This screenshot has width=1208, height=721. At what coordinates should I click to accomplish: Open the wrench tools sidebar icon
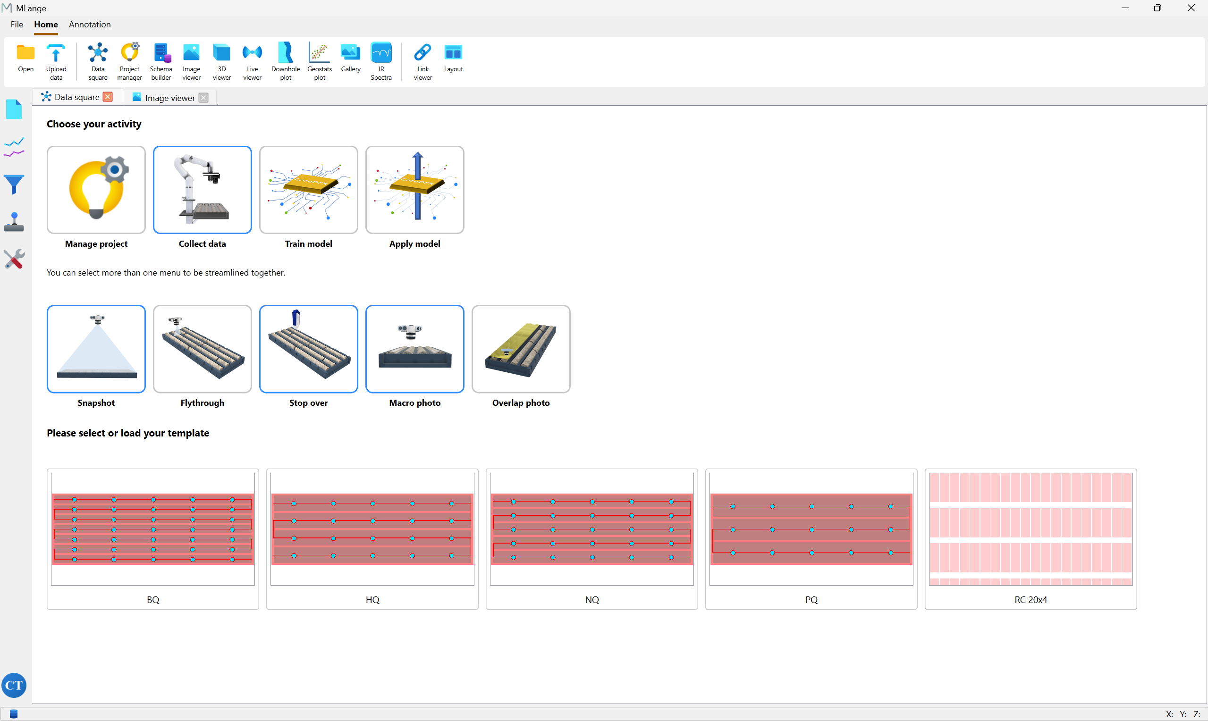(x=14, y=259)
